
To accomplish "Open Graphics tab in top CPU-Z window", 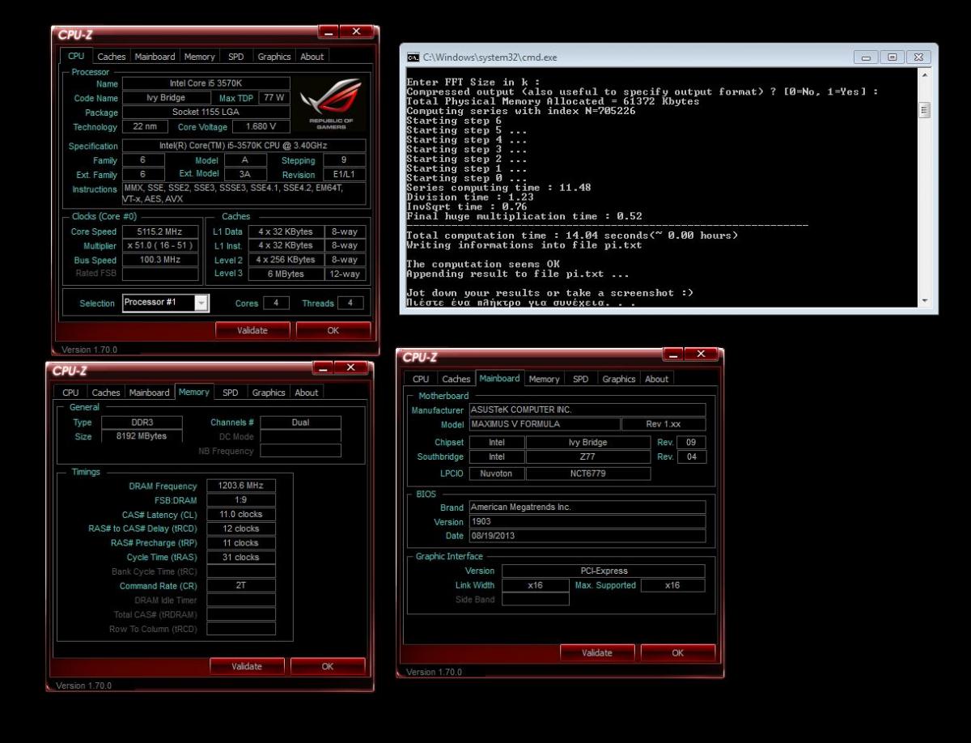I will point(273,57).
